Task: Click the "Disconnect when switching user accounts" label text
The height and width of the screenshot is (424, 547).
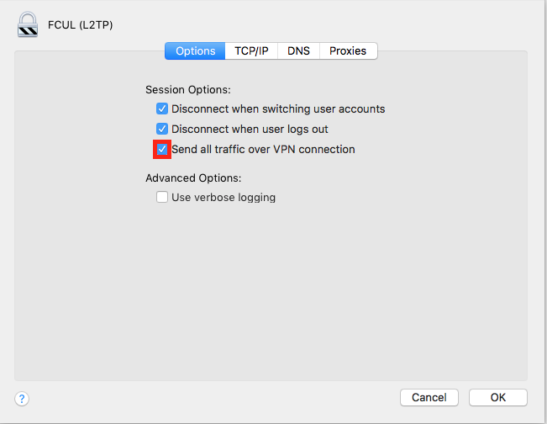Action: coord(278,109)
